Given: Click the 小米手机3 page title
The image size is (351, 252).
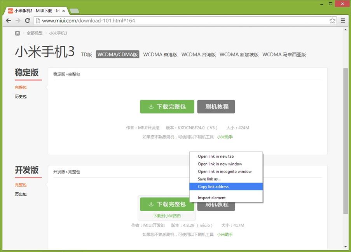Looking at the screenshot, I should point(45,52).
